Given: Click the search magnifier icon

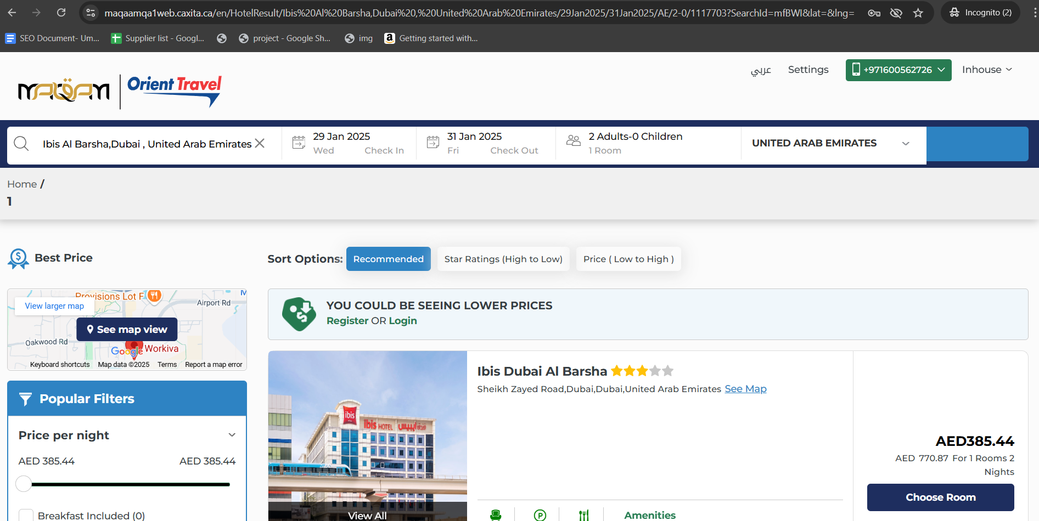Looking at the screenshot, I should point(21,144).
